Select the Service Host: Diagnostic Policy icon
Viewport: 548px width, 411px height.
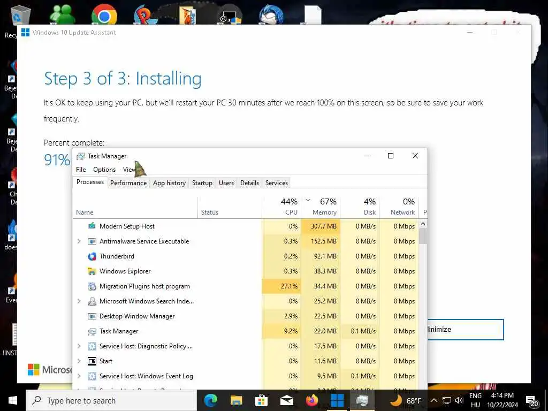point(92,346)
